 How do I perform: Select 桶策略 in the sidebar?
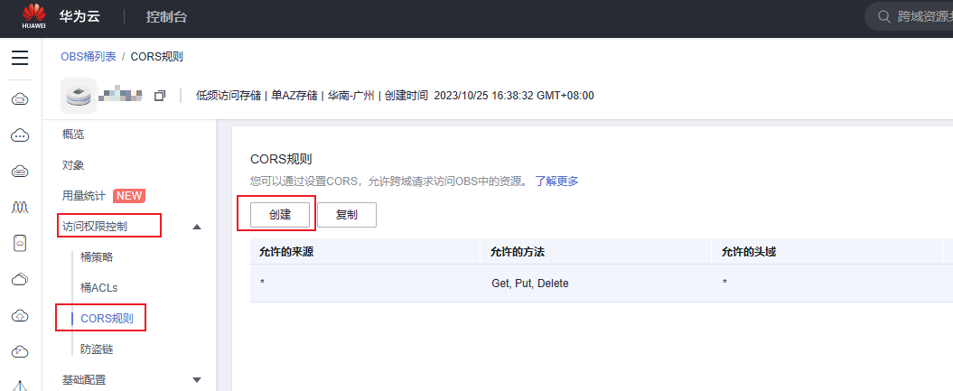pos(97,257)
